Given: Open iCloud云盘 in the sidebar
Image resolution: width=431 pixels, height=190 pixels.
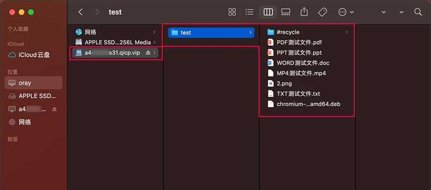Looking at the screenshot, I should tap(34, 55).
